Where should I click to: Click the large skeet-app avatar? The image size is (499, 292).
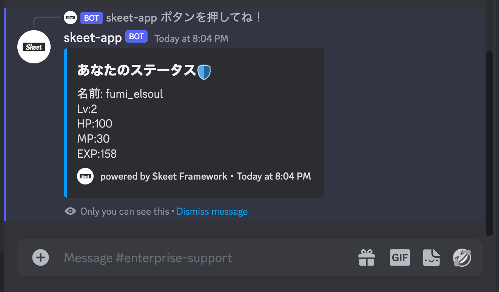[x=34, y=47]
